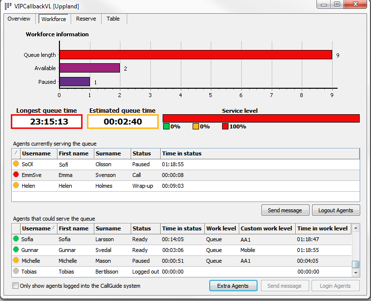This screenshot has height=301, width=371.
Task: Click the upper Send message button
Action: pyautogui.click(x=285, y=210)
